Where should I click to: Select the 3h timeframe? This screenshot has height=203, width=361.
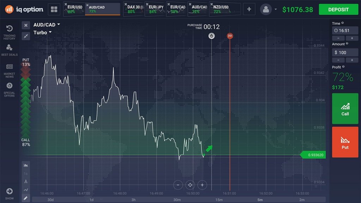(133, 200)
